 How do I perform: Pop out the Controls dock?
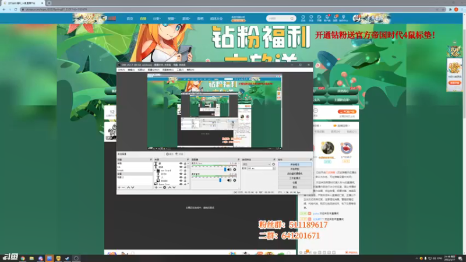[x=310, y=160]
